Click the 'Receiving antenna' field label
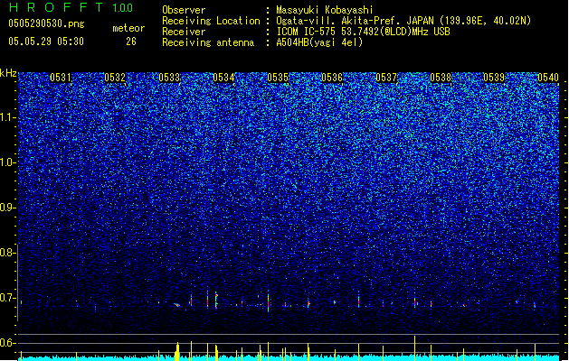 pyautogui.click(x=208, y=42)
